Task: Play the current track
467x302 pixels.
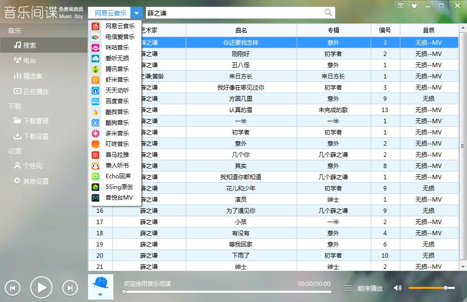Action: coord(41,288)
